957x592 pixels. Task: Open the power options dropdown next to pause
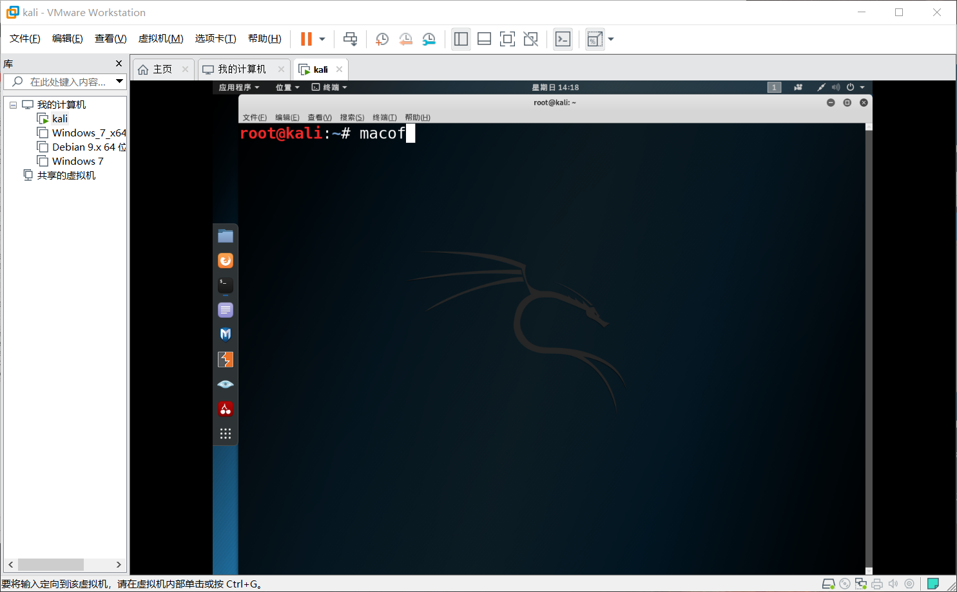click(322, 39)
